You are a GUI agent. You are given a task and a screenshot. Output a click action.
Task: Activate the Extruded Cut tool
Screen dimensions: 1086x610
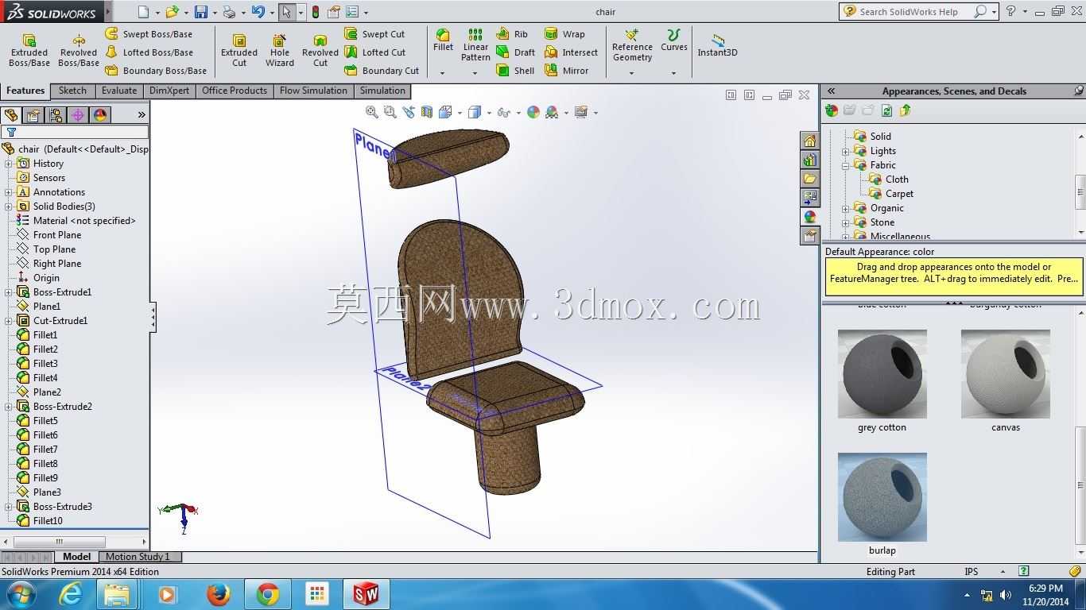click(x=239, y=51)
